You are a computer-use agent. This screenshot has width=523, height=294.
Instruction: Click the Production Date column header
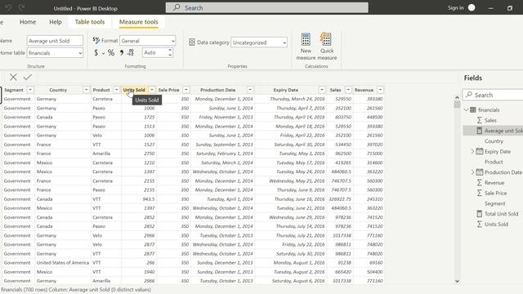218,90
